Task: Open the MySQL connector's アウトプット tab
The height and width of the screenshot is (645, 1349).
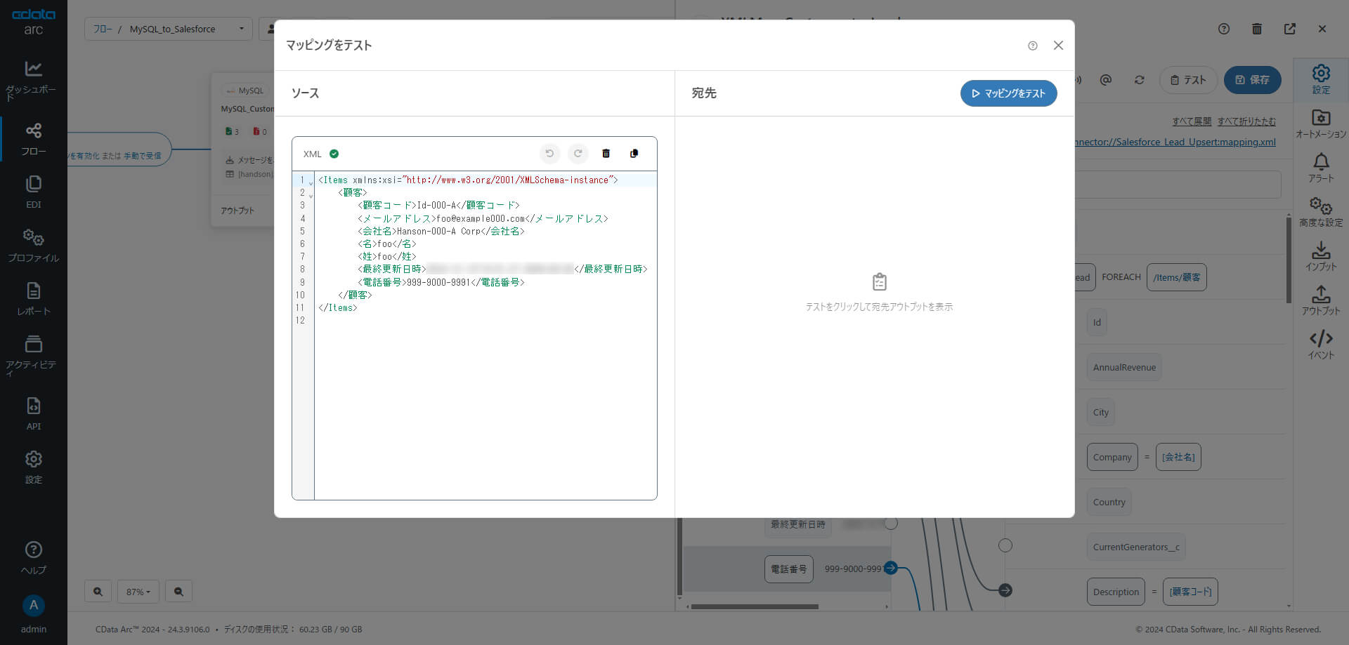Action: (x=237, y=211)
